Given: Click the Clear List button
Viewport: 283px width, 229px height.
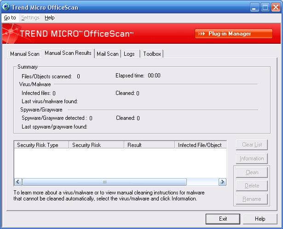Looking at the screenshot, I should coord(252,145).
